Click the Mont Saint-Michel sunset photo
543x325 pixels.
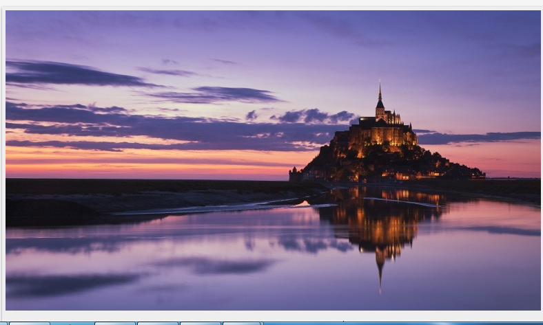point(273,160)
